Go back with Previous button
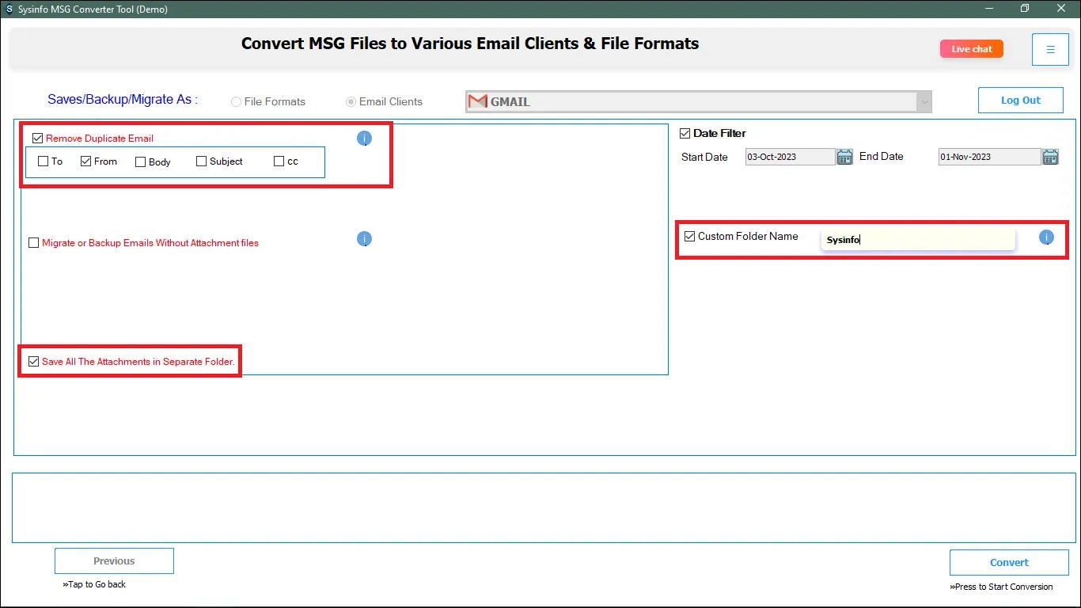 pyautogui.click(x=114, y=561)
